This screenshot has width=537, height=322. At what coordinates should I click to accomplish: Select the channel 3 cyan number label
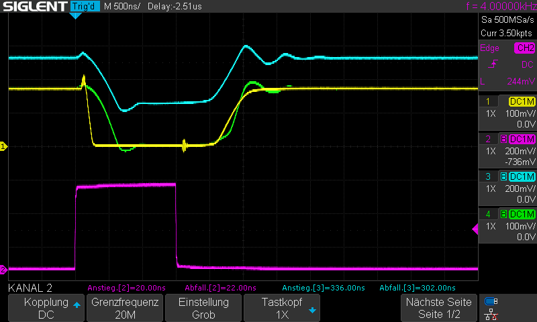[488, 176]
